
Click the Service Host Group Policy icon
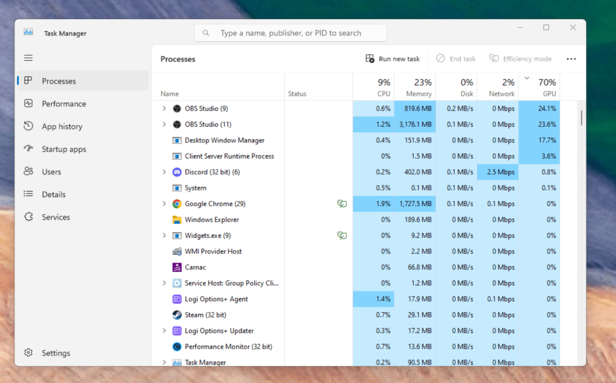(x=177, y=283)
